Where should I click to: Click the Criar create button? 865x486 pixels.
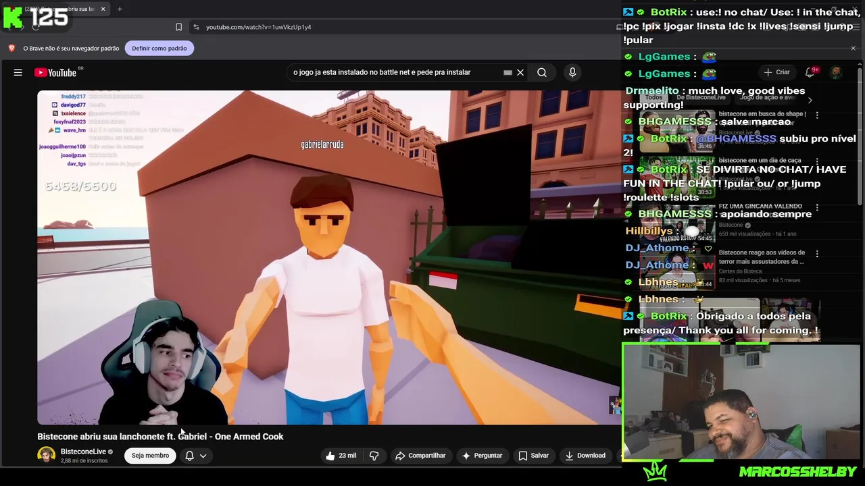[x=776, y=72]
